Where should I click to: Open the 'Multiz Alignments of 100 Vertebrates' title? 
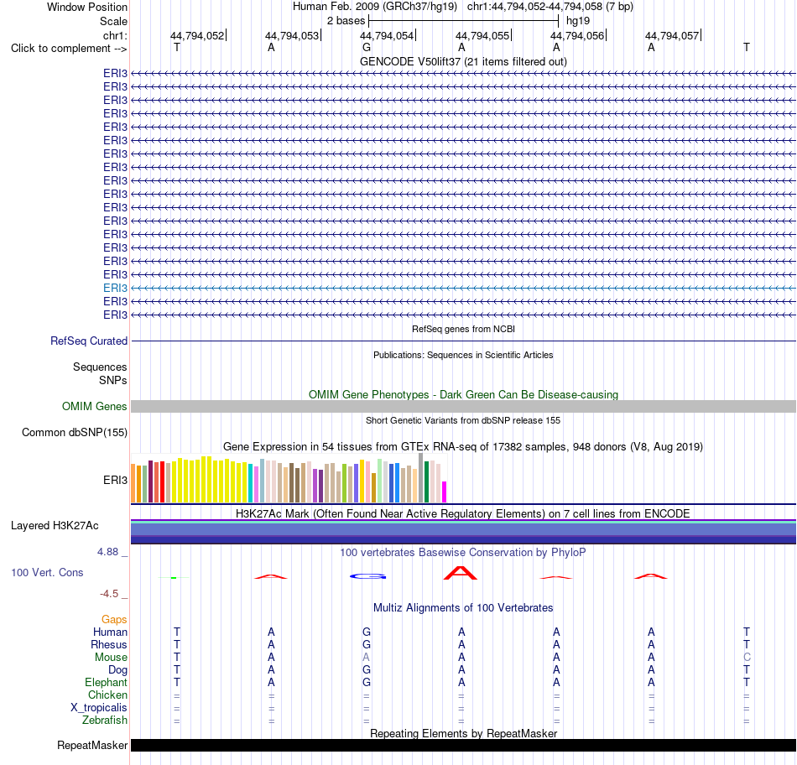coord(463,607)
